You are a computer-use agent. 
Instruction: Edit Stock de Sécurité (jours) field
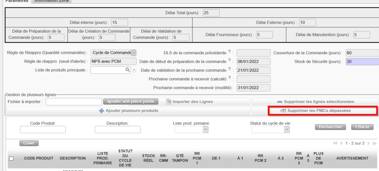pyautogui.click(x=362, y=62)
